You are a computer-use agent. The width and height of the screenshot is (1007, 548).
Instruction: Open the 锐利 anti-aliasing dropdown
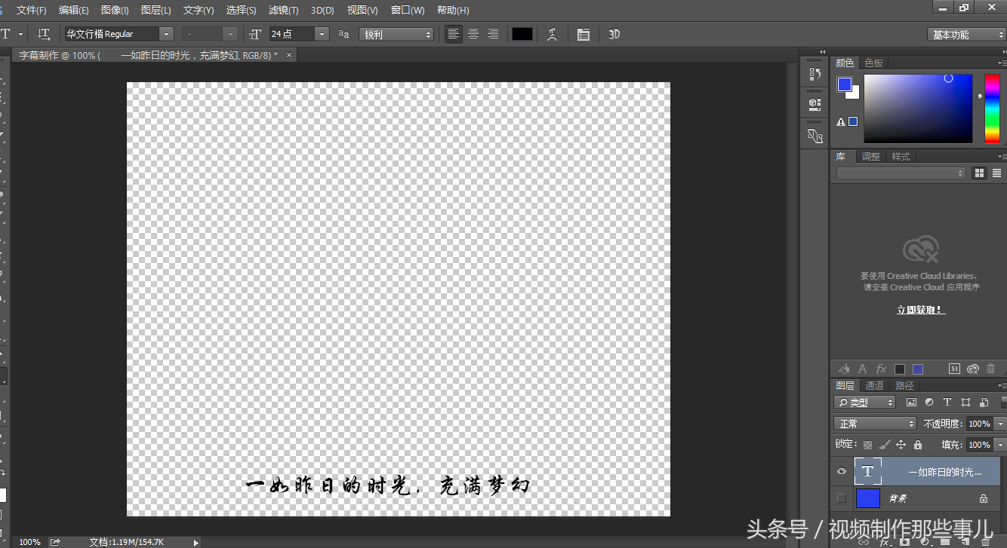pyautogui.click(x=396, y=34)
